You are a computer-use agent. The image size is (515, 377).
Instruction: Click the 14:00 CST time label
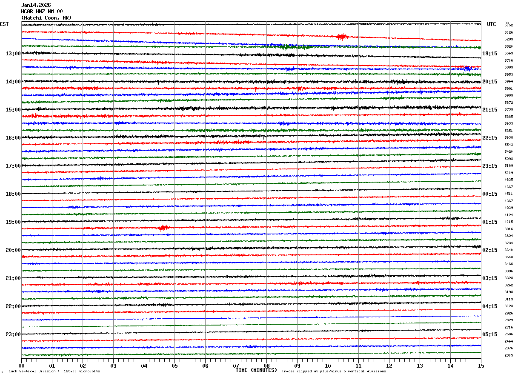point(13,82)
